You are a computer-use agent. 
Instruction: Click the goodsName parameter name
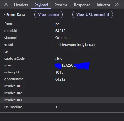point(14,79)
